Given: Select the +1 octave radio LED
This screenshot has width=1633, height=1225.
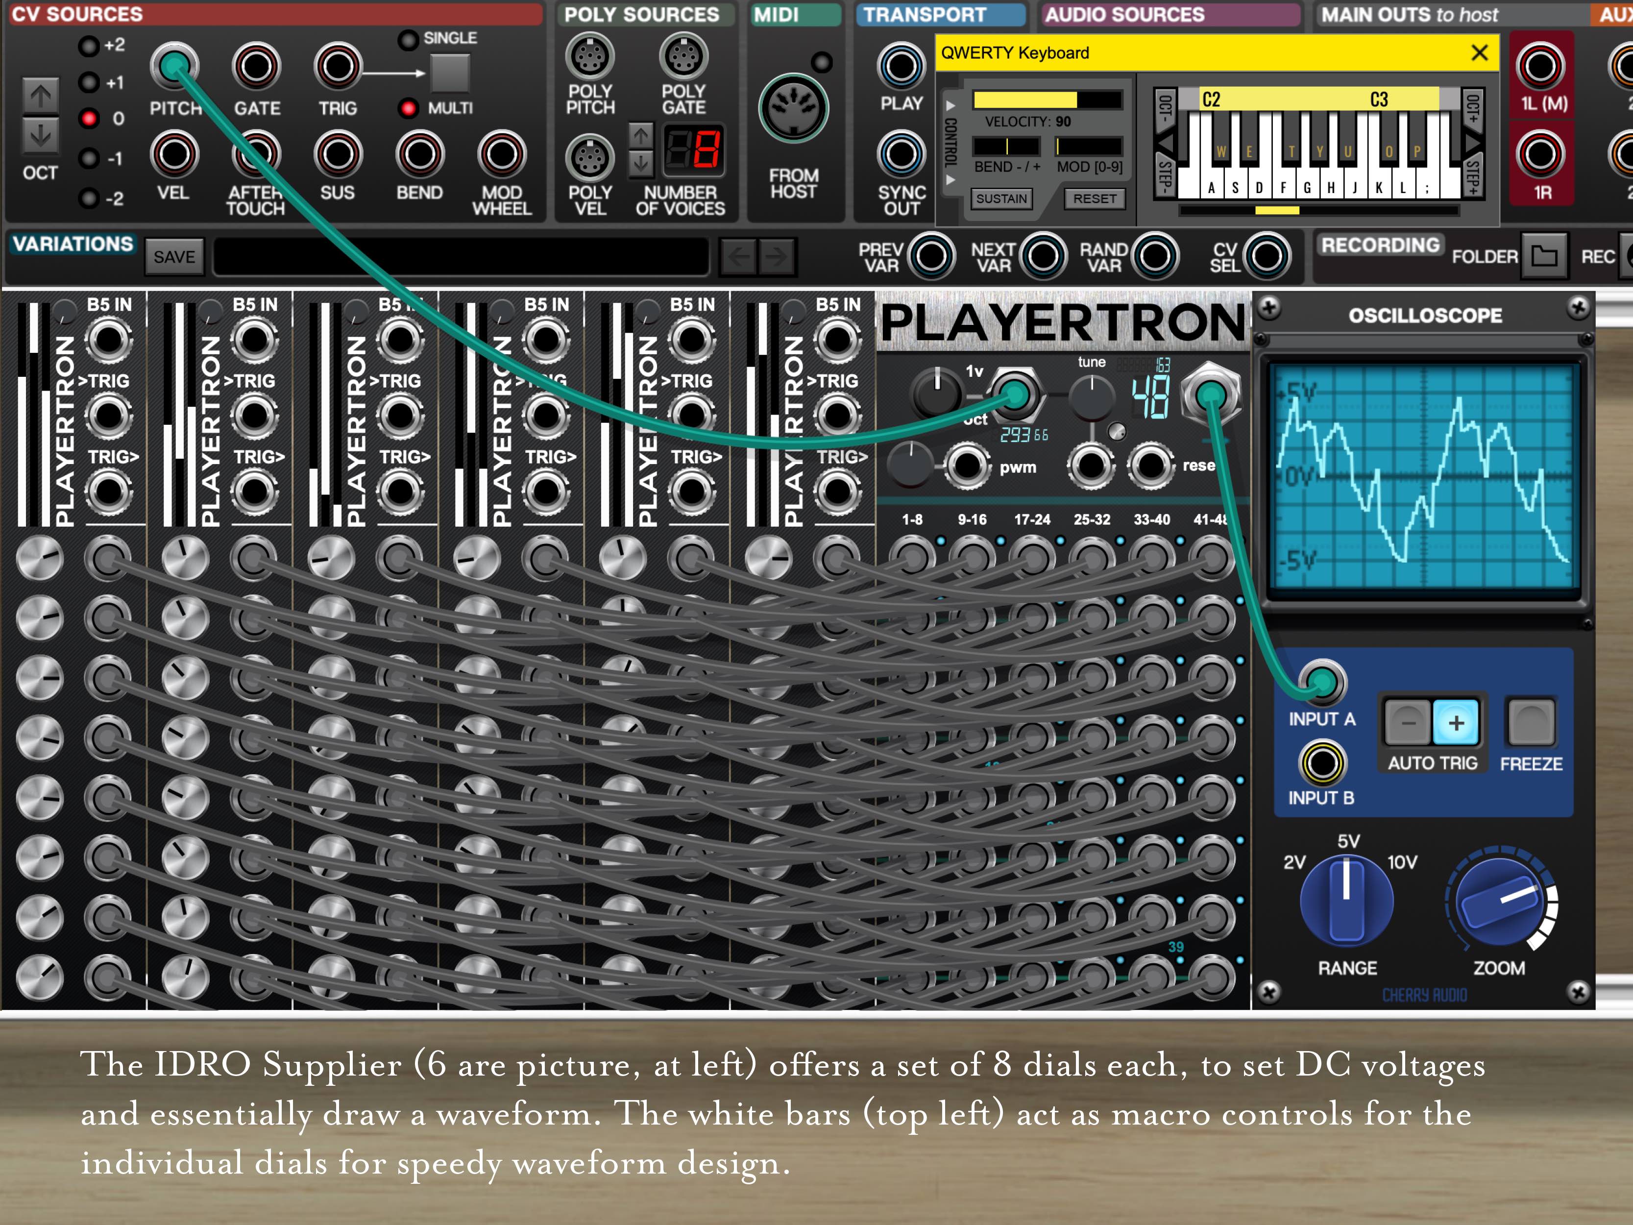Looking at the screenshot, I should point(89,82).
